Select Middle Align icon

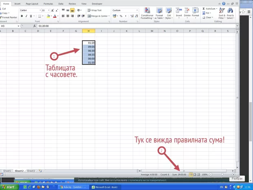(68, 10)
